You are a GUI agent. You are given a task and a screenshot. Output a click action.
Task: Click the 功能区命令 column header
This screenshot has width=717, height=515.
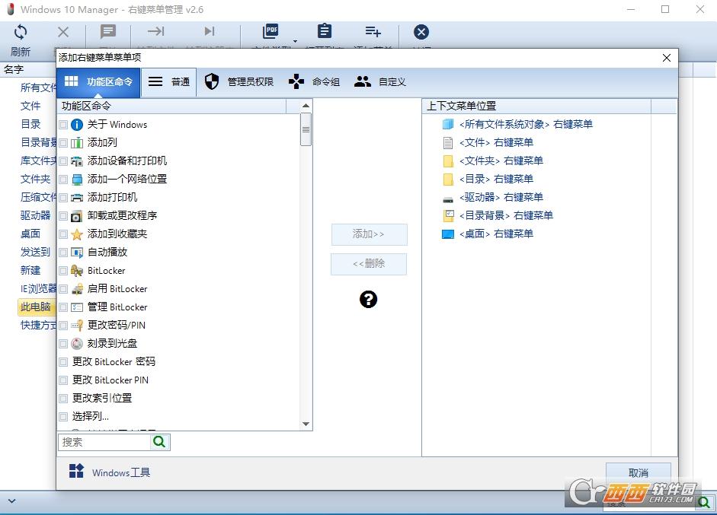(x=172, y=106)
